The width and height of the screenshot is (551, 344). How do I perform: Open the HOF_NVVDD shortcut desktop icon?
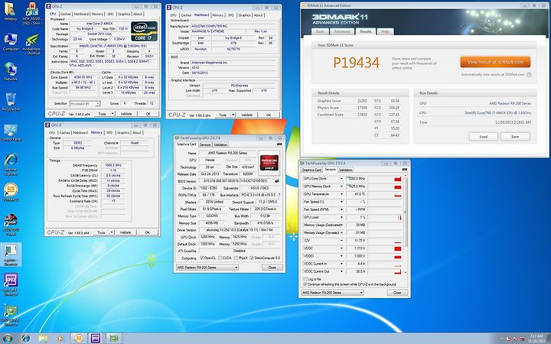tap(32, 14)
